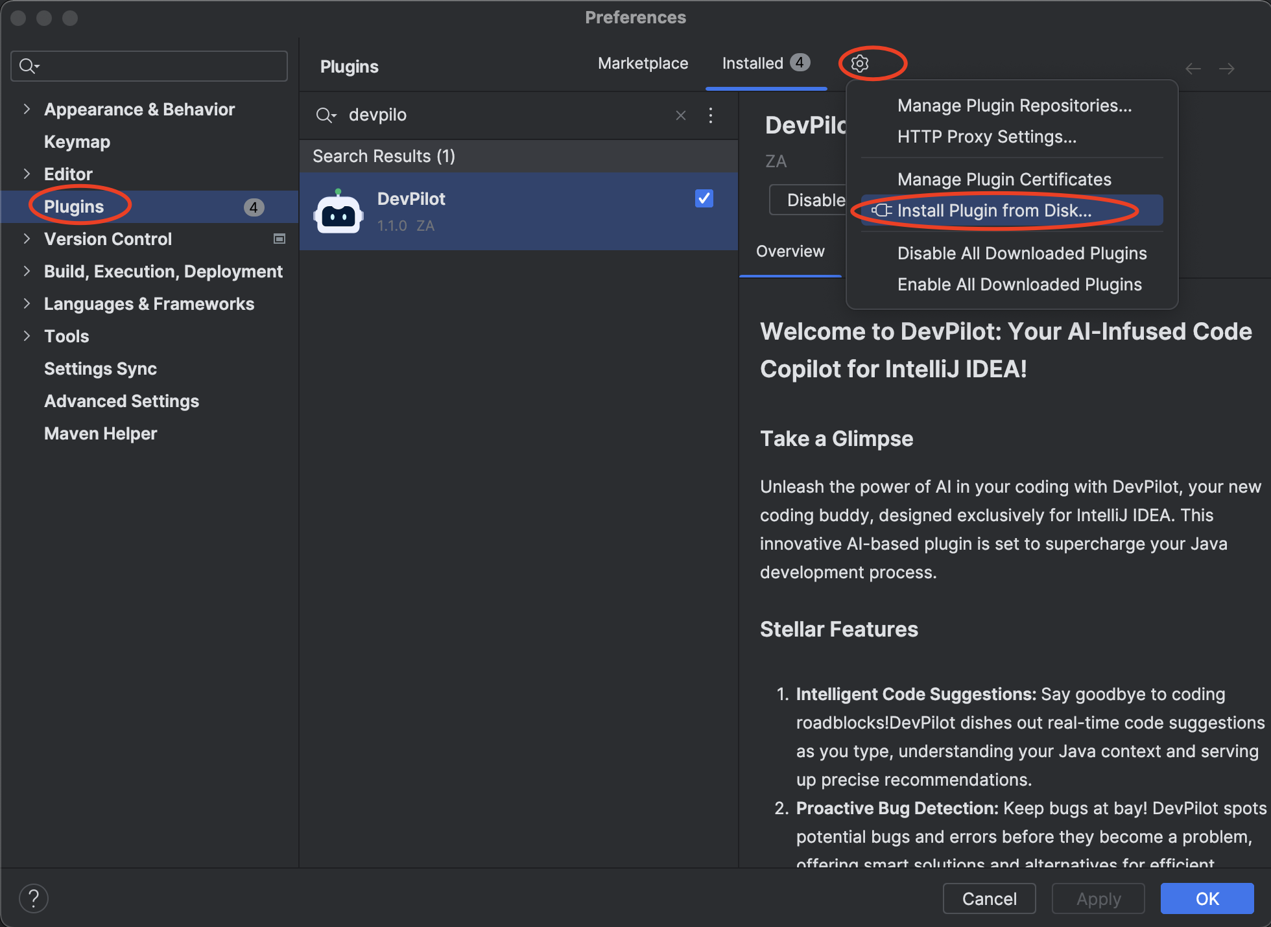Uncheck the DevPilot enabled checkbox
Viewport: 1271px width, 927px height.
[704, 198]
